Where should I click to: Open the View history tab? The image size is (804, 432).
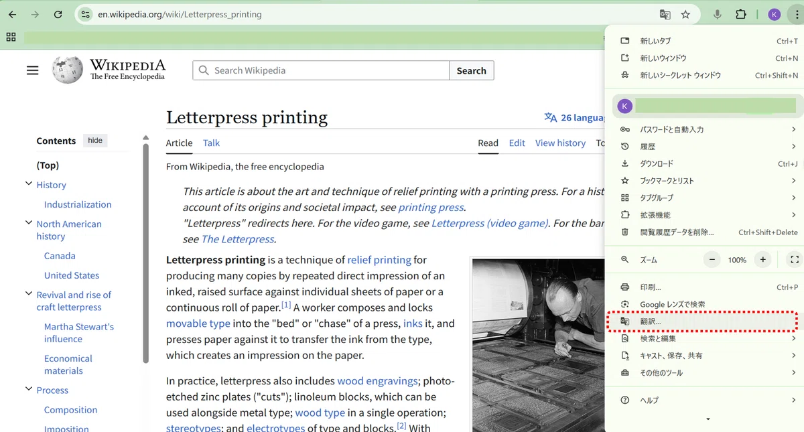560,143
